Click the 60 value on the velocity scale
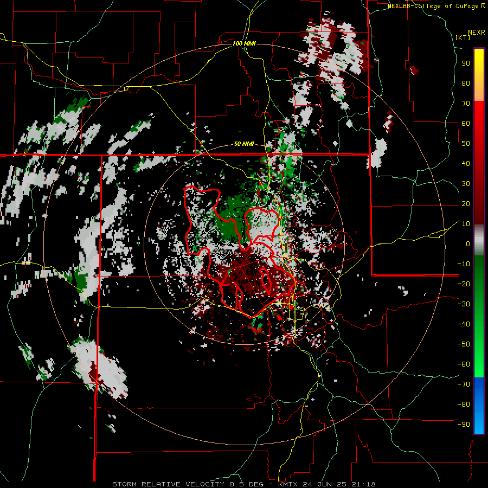Viewport: 488px width, 488px height. click(x=466, y=124)
